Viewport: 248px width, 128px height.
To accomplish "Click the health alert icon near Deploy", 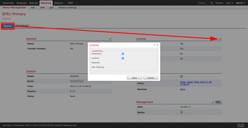I will (212, 3).
